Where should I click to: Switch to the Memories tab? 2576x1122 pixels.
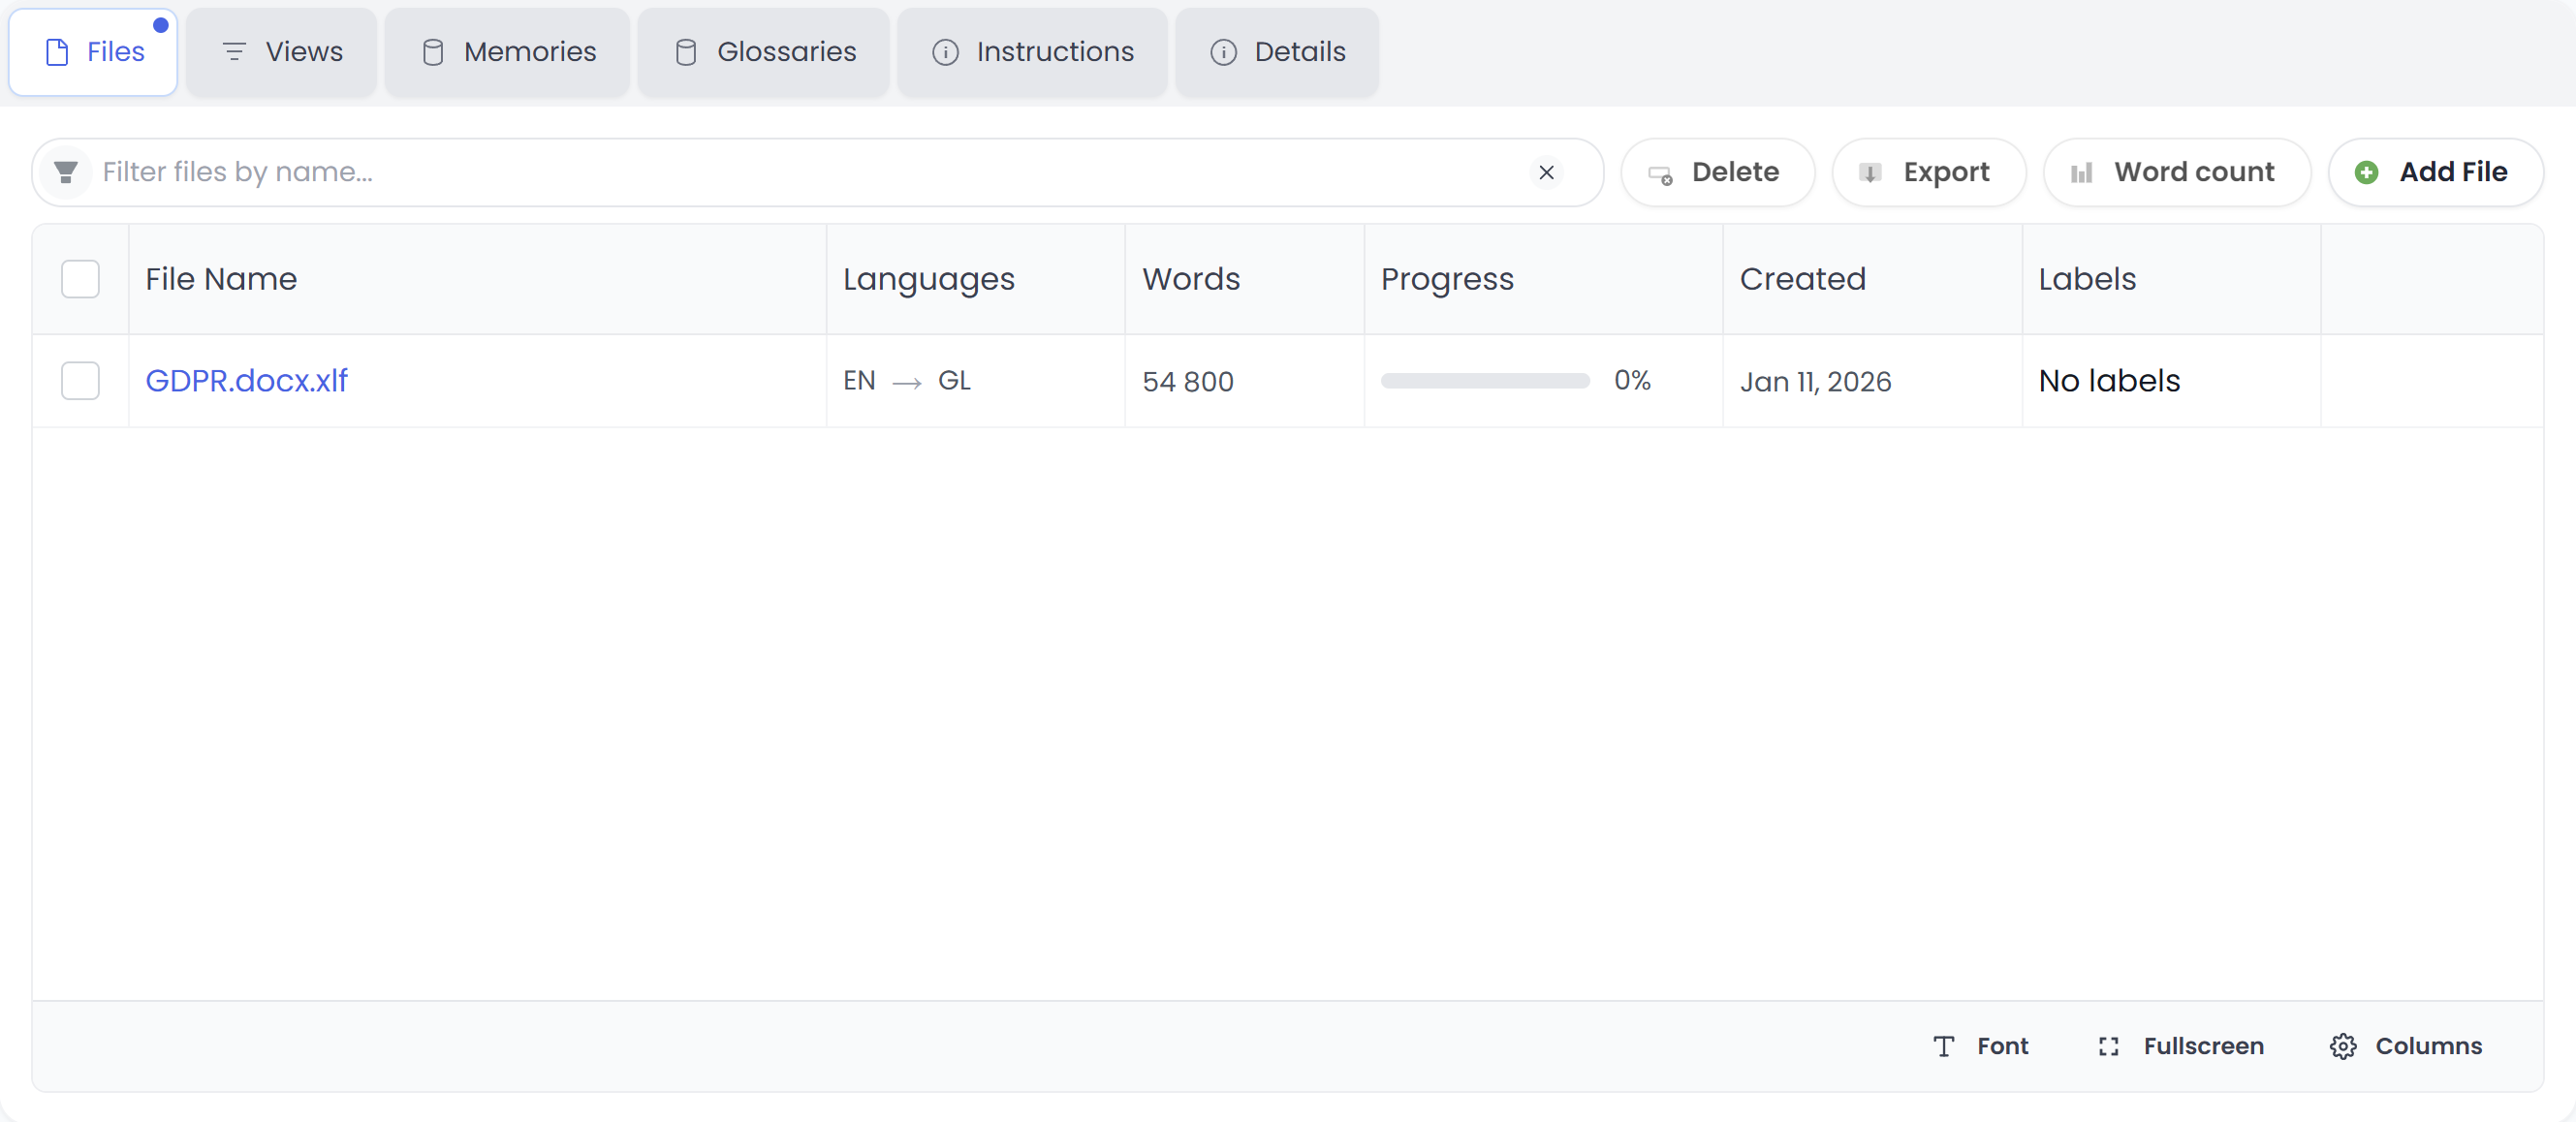[x=507, y=51]
